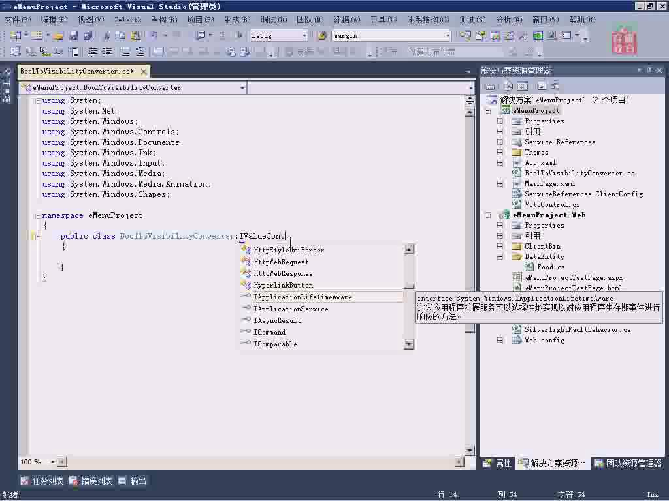
Task: Click the View Code icon in Solution Explorer
Action: coord(541,86)
